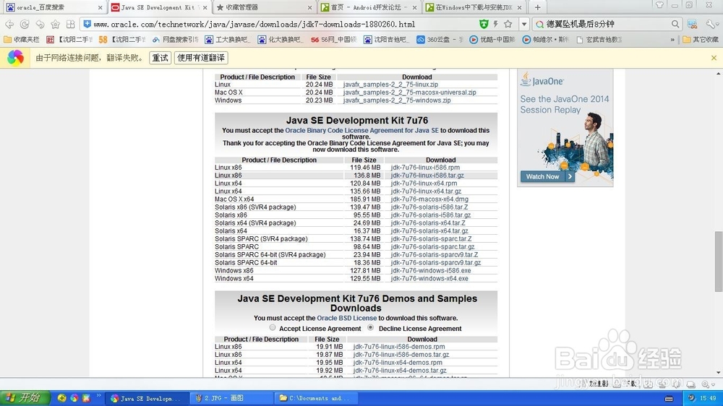Download jdk-7u76-macosx-x64.dmg
Viewport: 723px width, 406px height.
click(x=429, y=199)
